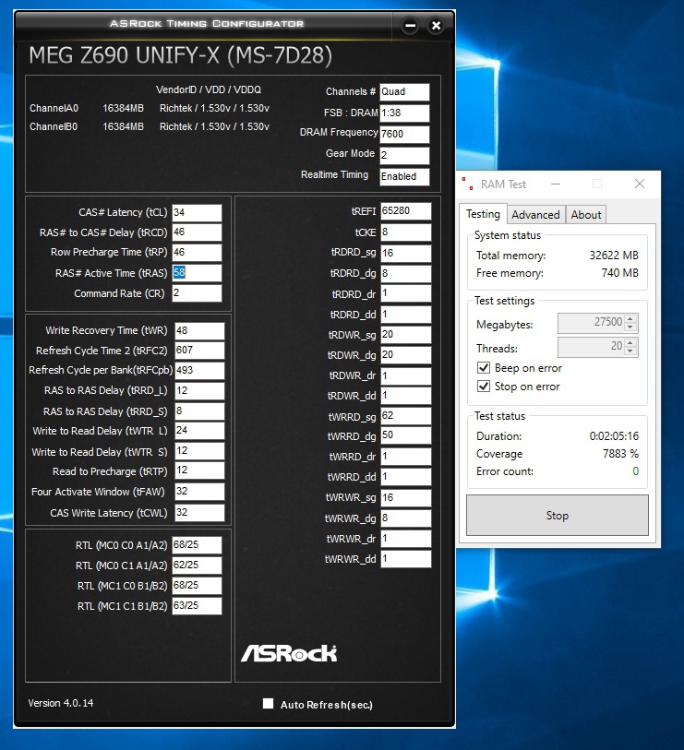Click the Channels # field showing Quad
This screenshot has width=684, height=750.
pos(404,92)
